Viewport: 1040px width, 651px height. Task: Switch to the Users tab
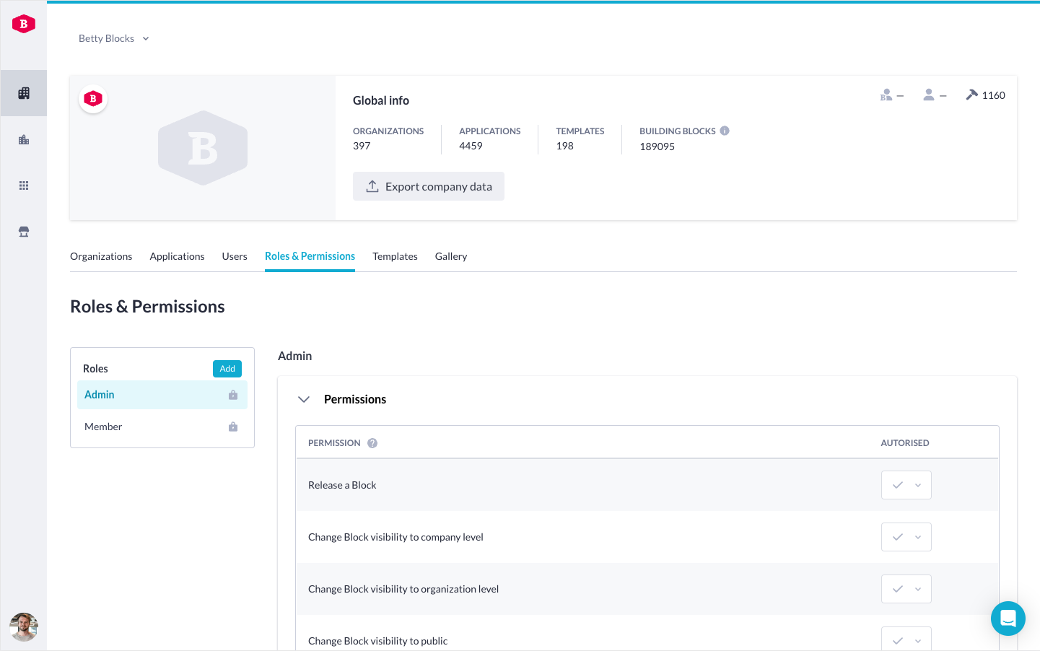pyautogui.click(x=235, y=256)
